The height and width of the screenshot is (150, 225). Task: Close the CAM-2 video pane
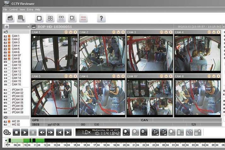click(x=123, y=32)
